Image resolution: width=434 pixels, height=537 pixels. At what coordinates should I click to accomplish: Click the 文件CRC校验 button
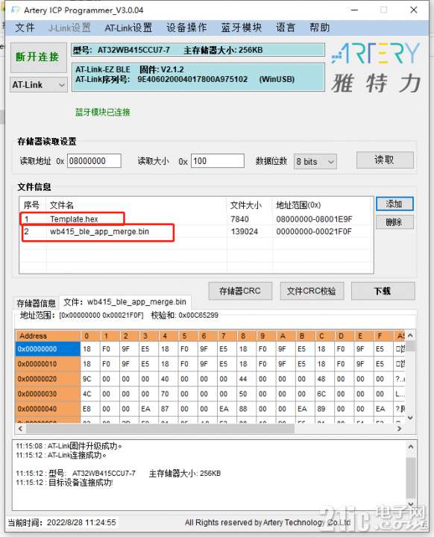(x=312, y=291)
